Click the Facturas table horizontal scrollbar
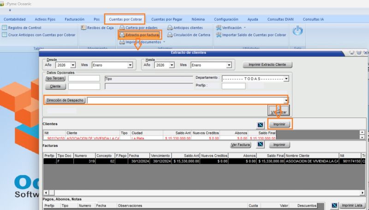 203,192
